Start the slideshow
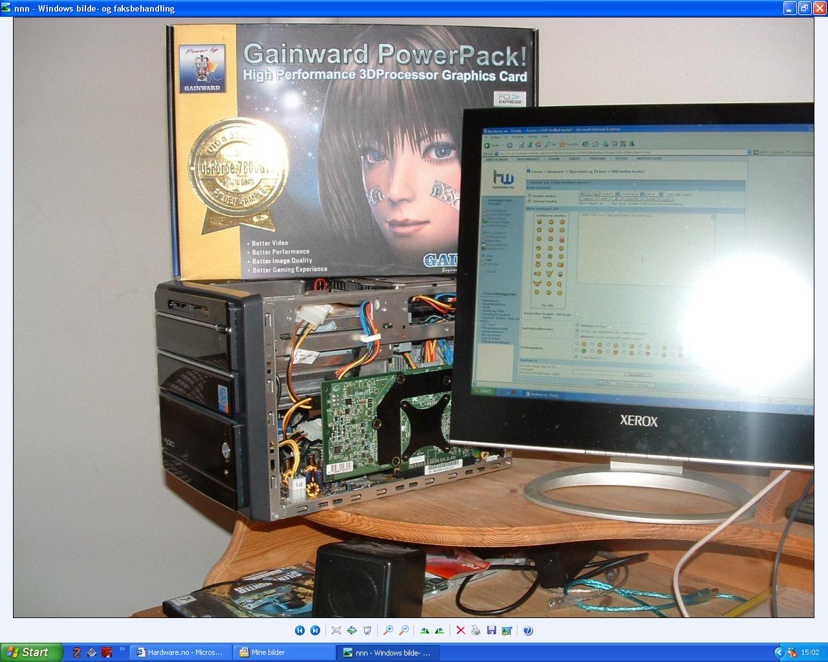This screenshot has width=828, height=662. click(x=367, y=630)
